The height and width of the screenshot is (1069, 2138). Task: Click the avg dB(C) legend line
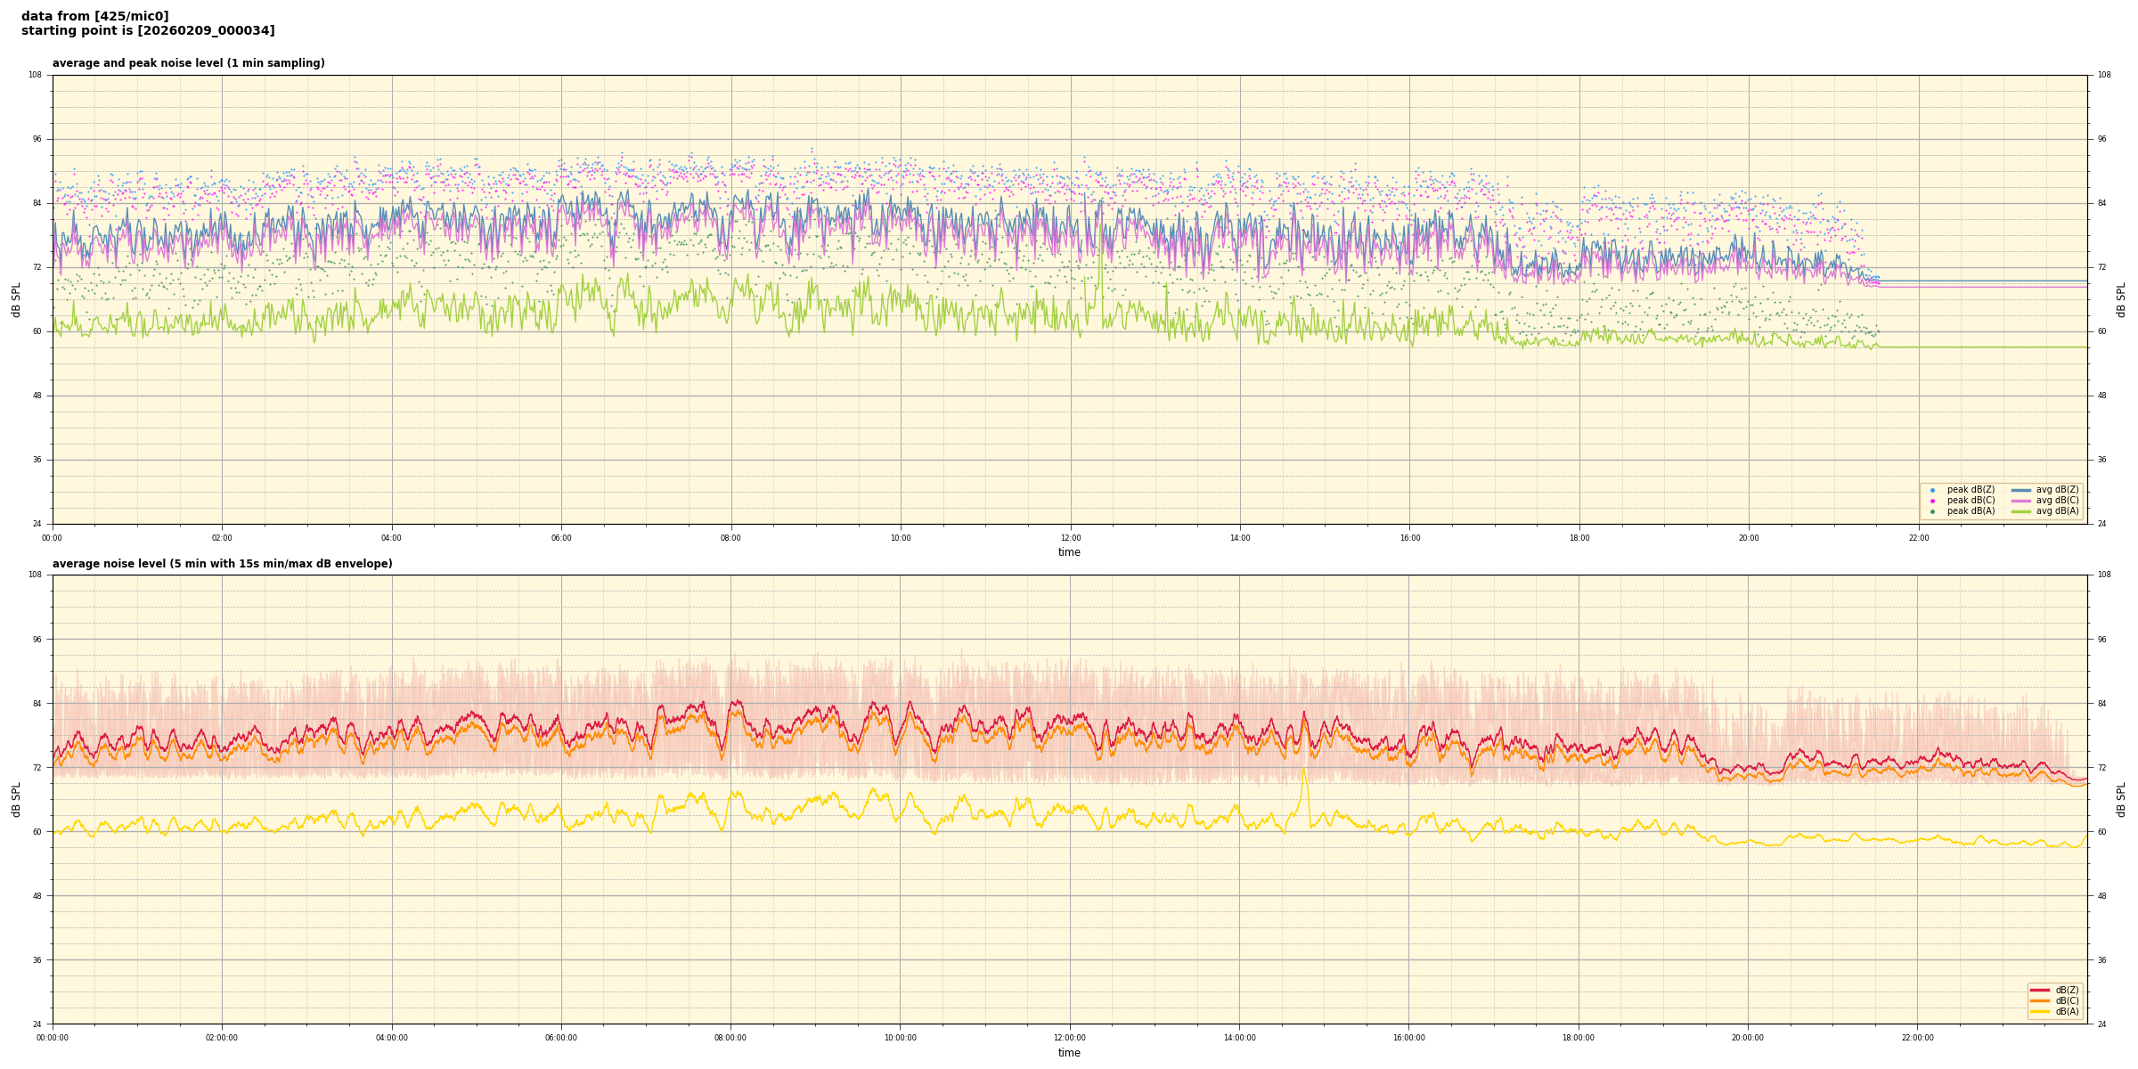tap(2021, 501)
